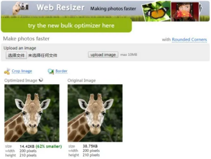This screenshot has width=211, height=159.
Task: Click the gear icon beside Optimized Image
Action: pyautogui.click(x=41, y=80)
